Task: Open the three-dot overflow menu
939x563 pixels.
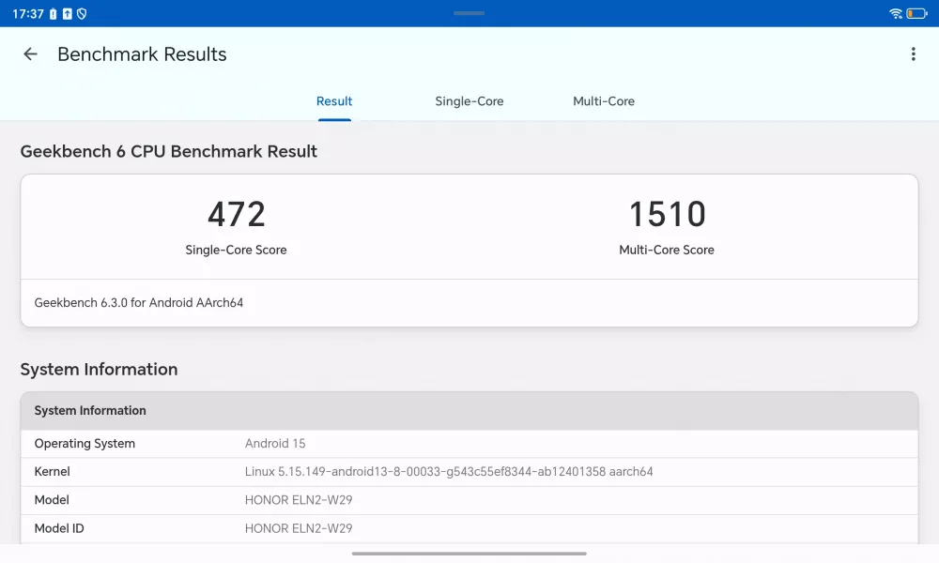Action: (914, 54)
